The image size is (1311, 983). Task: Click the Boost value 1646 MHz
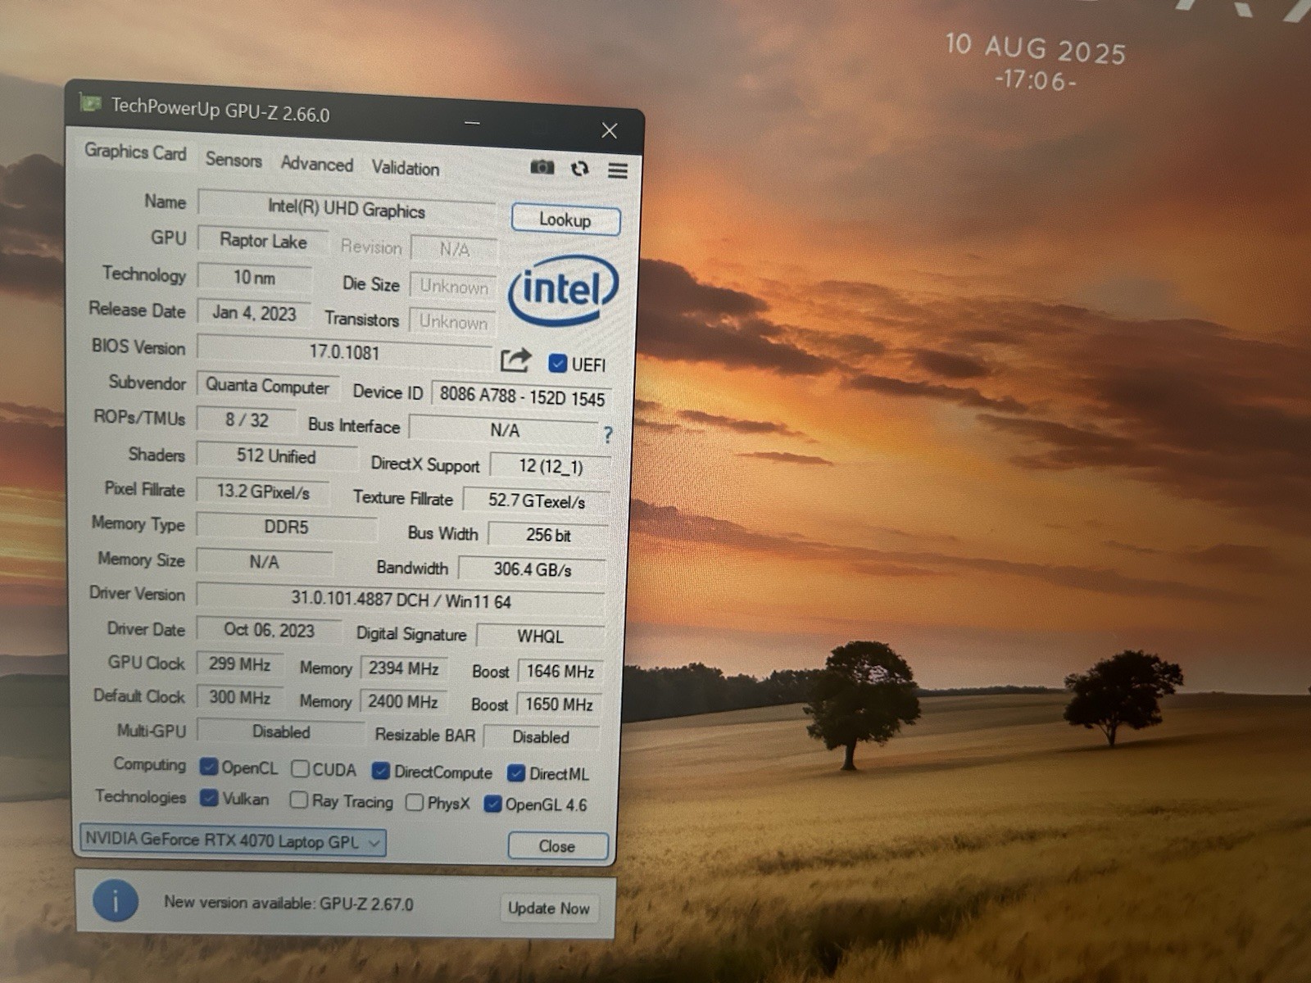560,672
